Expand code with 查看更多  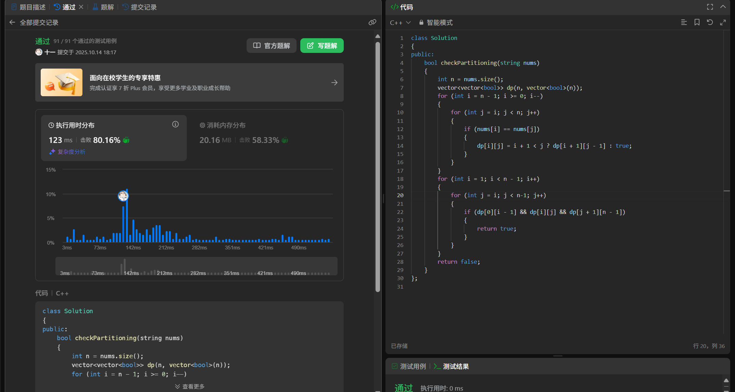[189, 386]
